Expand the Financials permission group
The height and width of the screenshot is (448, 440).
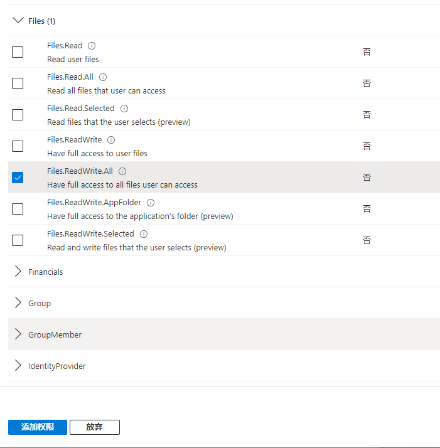click(18, 272)
